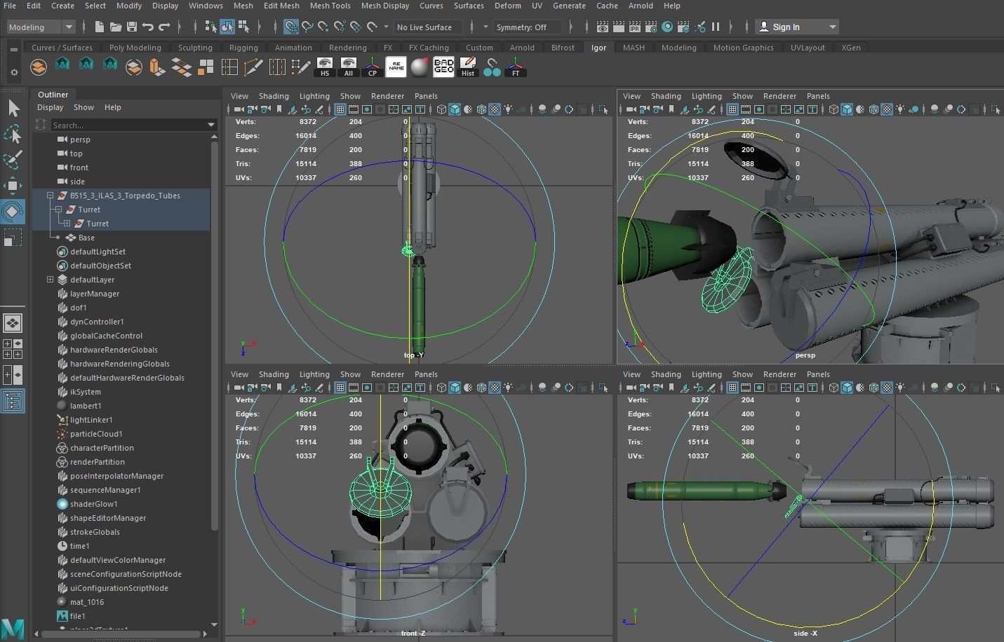Image resolution: width=1004 pixels, height=642 pixels.
Task: Choose the Lasso select tool in toolbox
Action: coord(13,134)
